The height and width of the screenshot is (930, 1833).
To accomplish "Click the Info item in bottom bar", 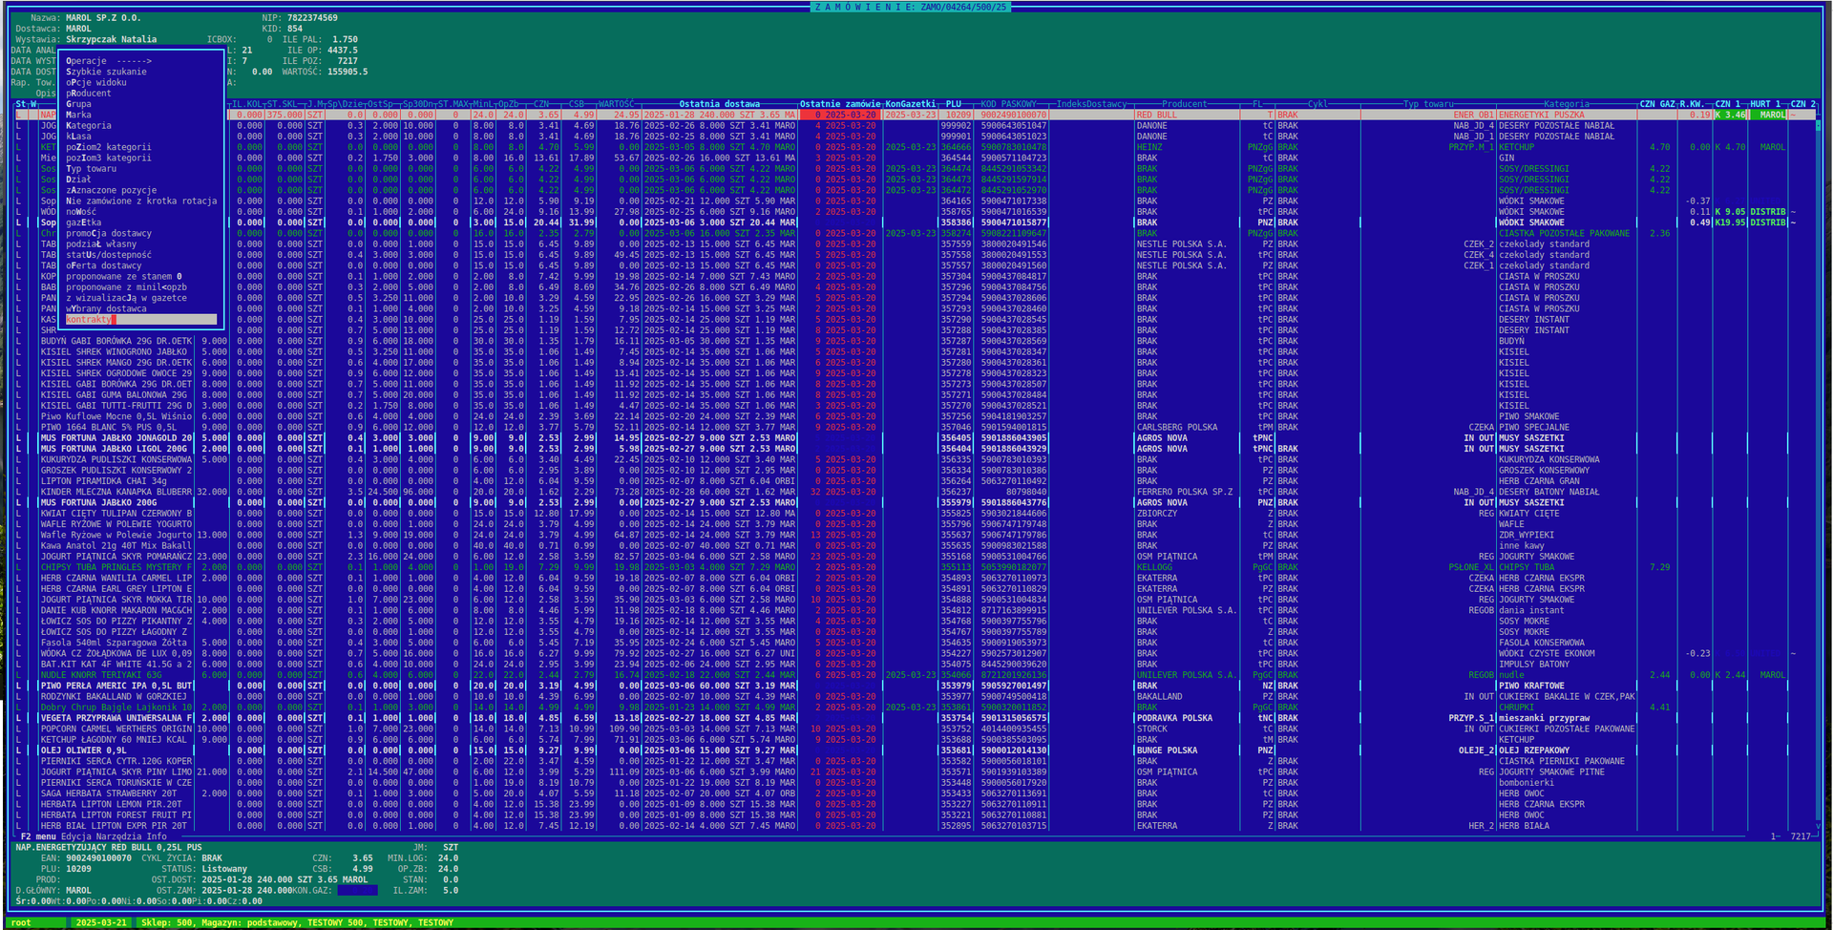I will [156, 836].
